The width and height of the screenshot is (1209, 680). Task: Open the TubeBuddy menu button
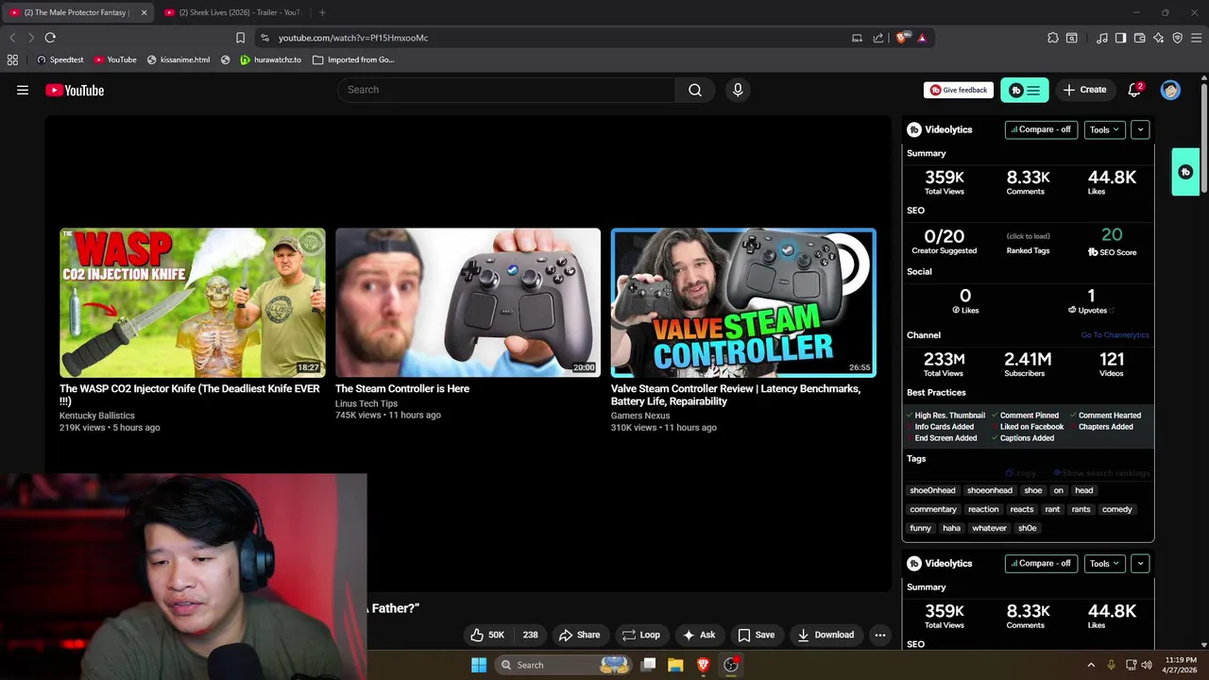[x=1025, y=90]
